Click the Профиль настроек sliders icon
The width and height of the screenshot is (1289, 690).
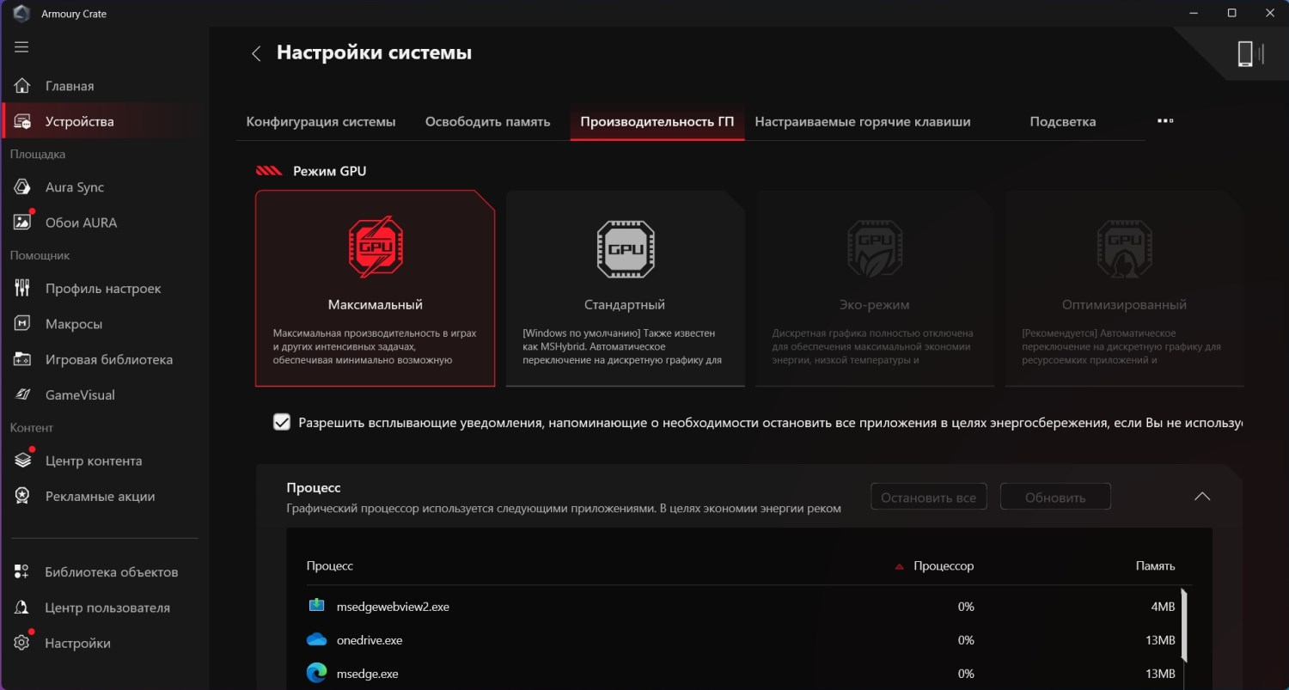(23, 289)
